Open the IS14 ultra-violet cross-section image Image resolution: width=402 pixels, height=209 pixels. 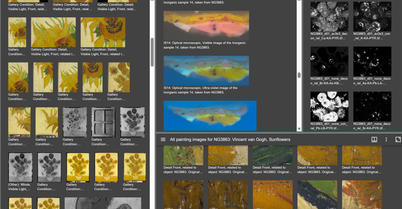coord(206,70)
